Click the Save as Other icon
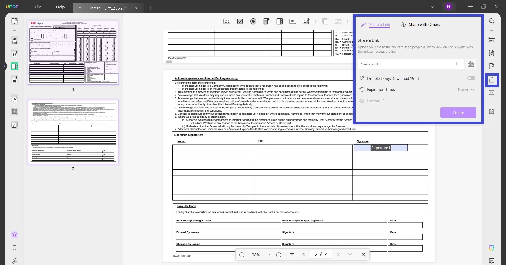Viewport: 506px width, 265px height. click(492, 112)
